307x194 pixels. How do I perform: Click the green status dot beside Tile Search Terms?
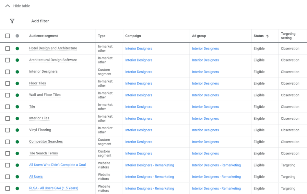pos(17,153)
